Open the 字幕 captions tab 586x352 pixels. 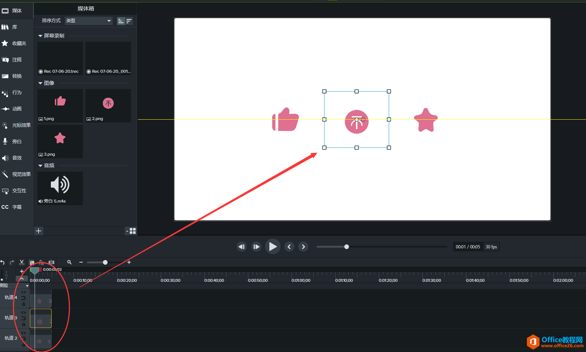tap(17, 207)
